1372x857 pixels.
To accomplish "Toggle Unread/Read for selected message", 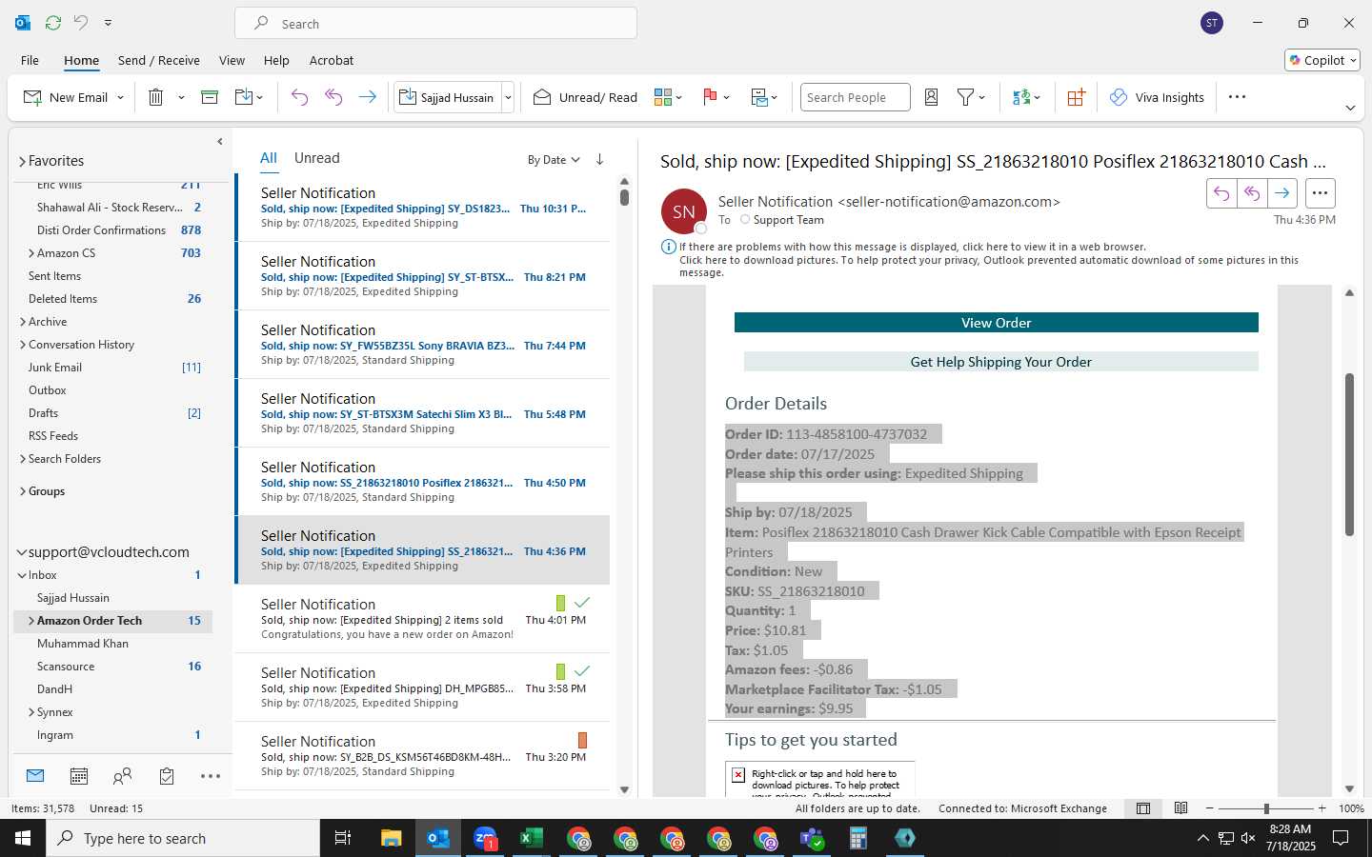I will coord(585,97).
